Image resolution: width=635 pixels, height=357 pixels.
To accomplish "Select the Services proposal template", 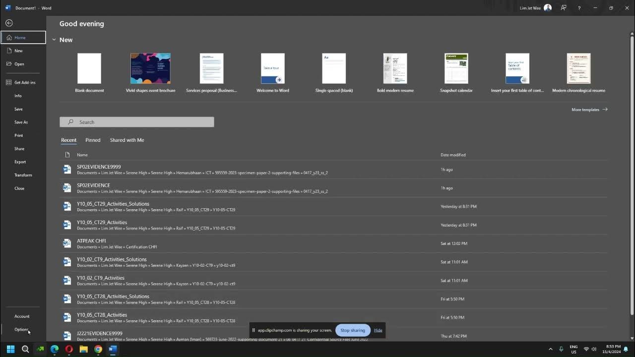I will tap(211, 73).
